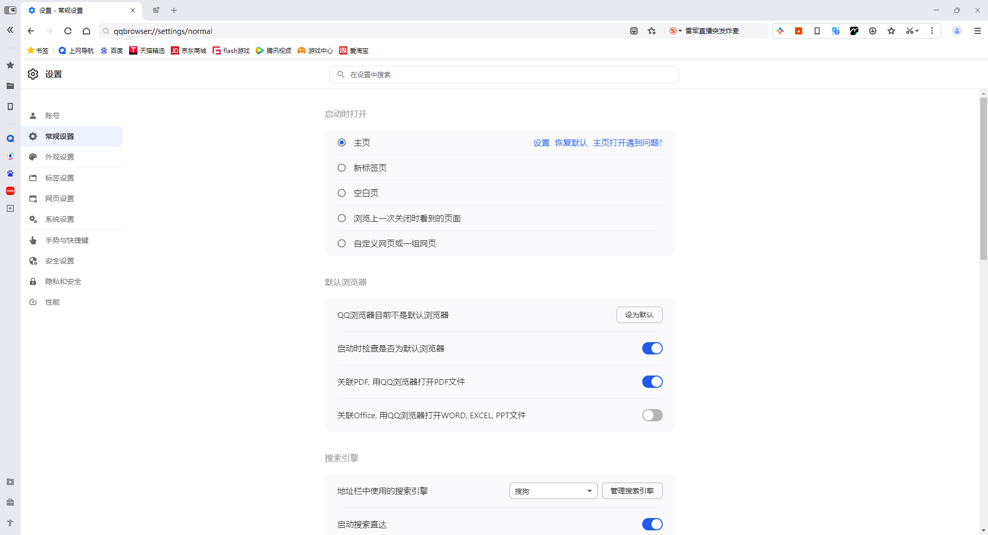Click the reader face icon in address bar
Viewport: 988px width, 535px height.
pos(634,31)
